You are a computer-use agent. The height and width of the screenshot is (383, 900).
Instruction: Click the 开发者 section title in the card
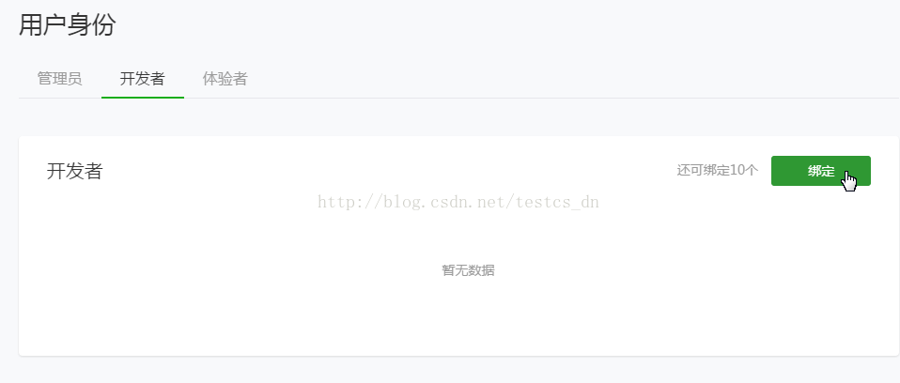(74, 171)
